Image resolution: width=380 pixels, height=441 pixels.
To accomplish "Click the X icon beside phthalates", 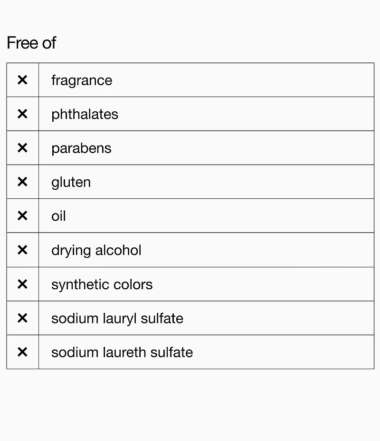I will (x=22, y=114).
